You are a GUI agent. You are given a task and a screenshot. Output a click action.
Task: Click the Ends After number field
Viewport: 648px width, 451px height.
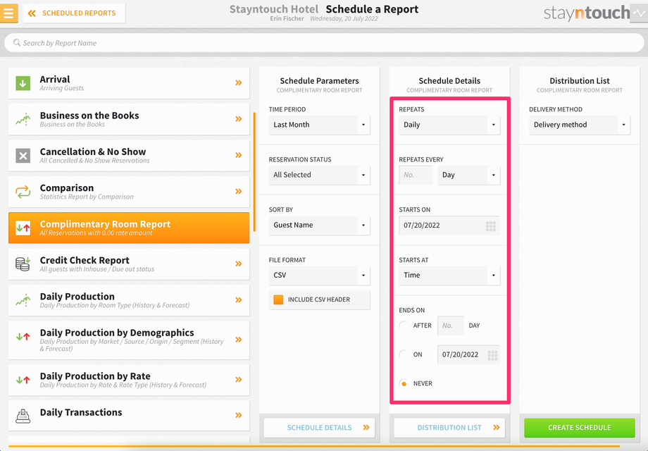click(451, 326)
